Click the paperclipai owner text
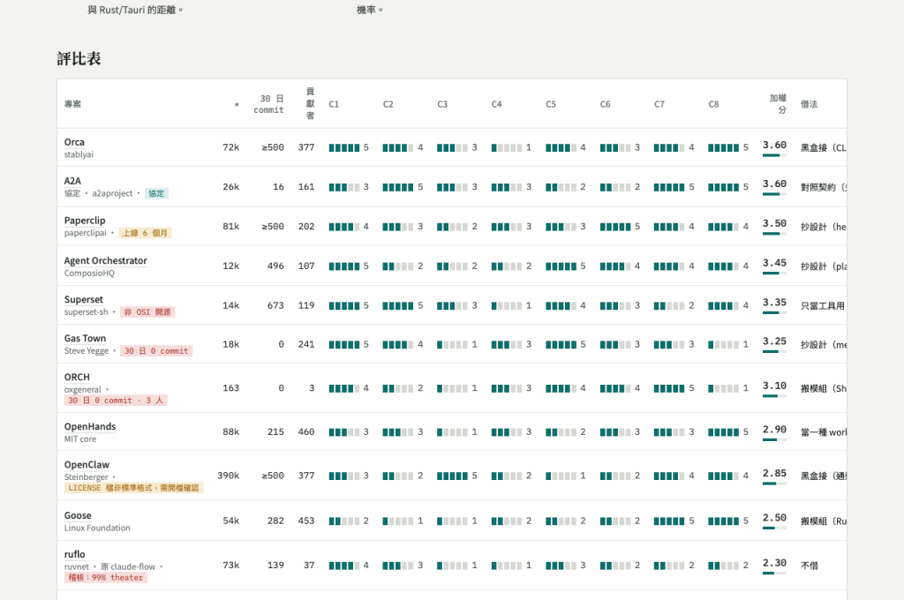The height and width of the screenshot is (600, 904). click(x=86, y=233)
